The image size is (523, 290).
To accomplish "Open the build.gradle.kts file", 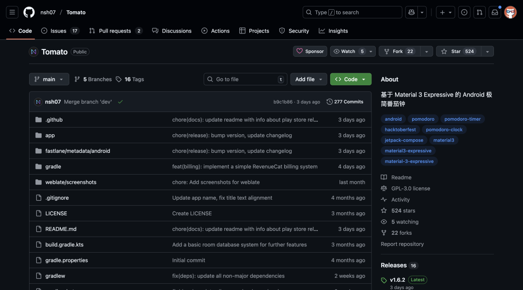I will pos(64,244).
